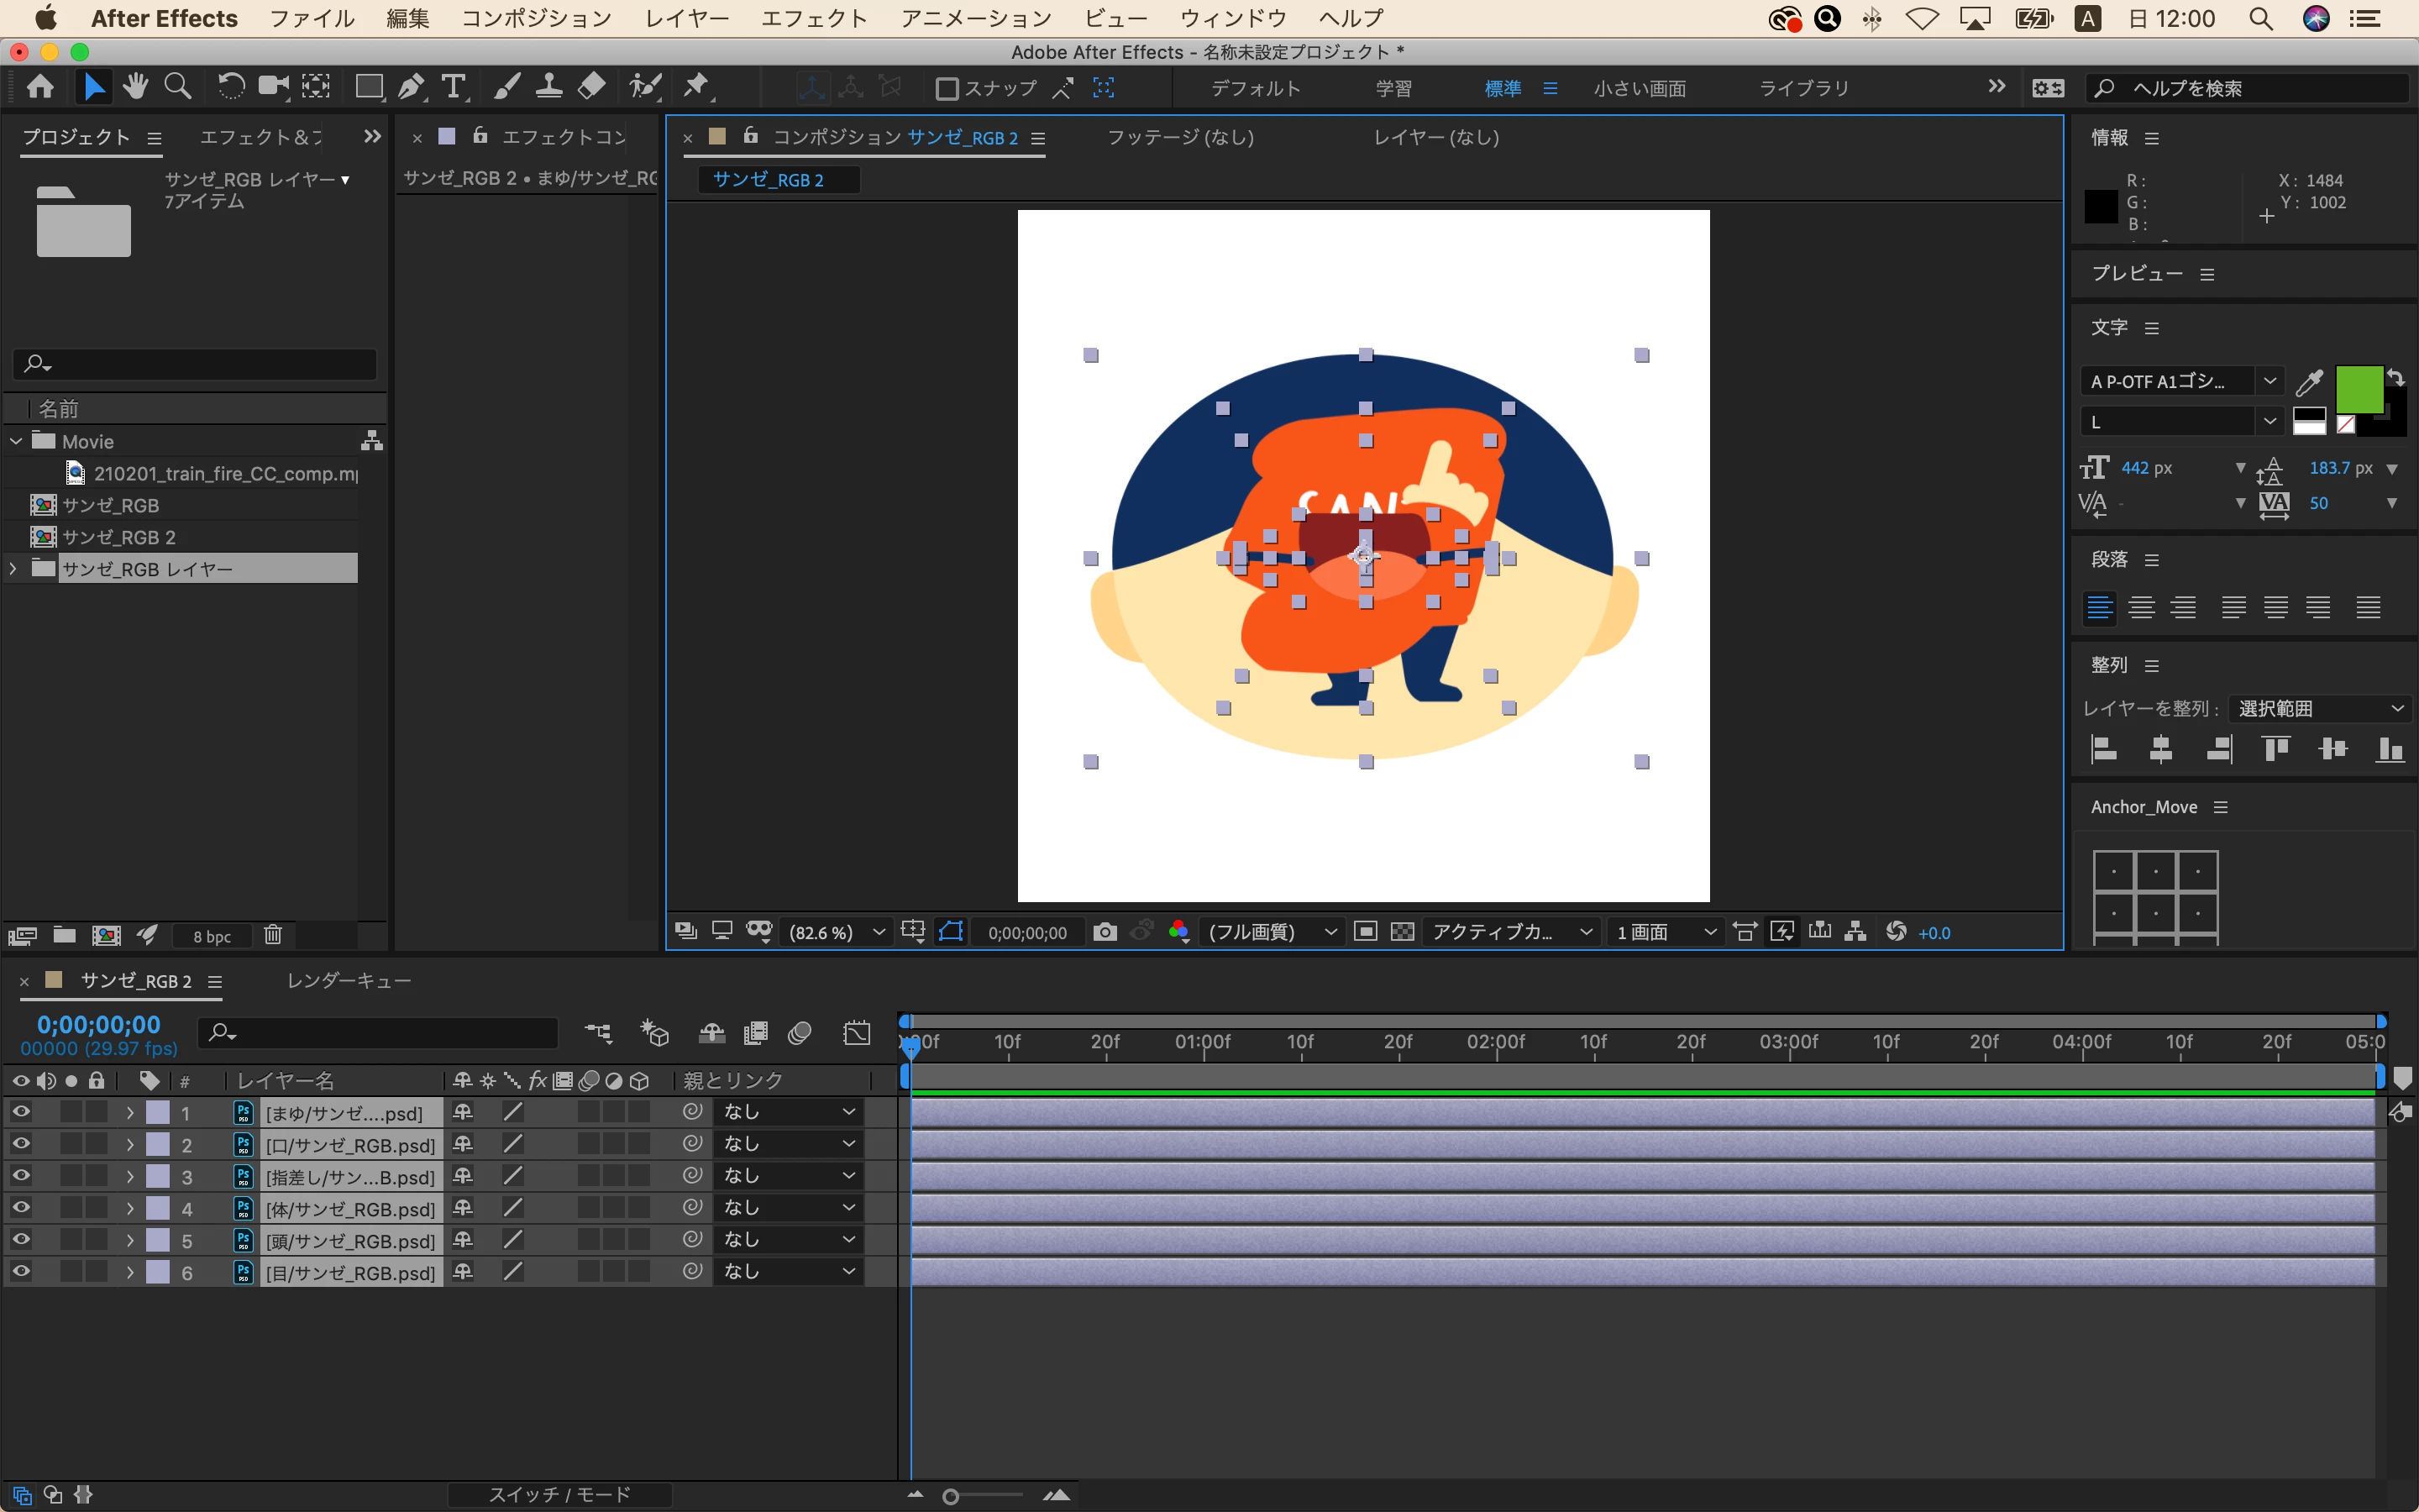Click the snapshot camera icon
The height and width of the screenshot is (1512, 2419).
click(1105, 932)
